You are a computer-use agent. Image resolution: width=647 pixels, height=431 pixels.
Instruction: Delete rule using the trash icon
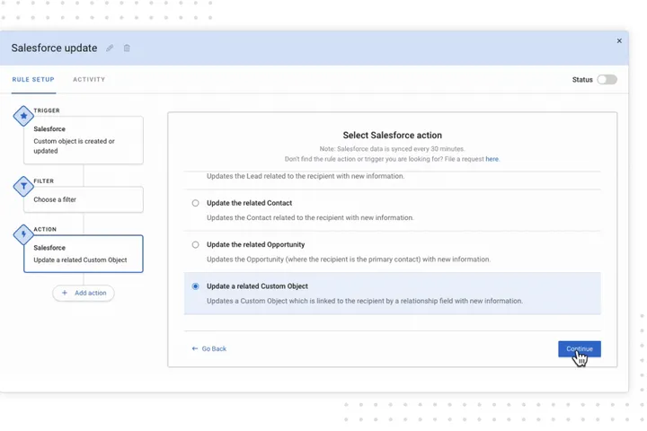coord(127,48)
